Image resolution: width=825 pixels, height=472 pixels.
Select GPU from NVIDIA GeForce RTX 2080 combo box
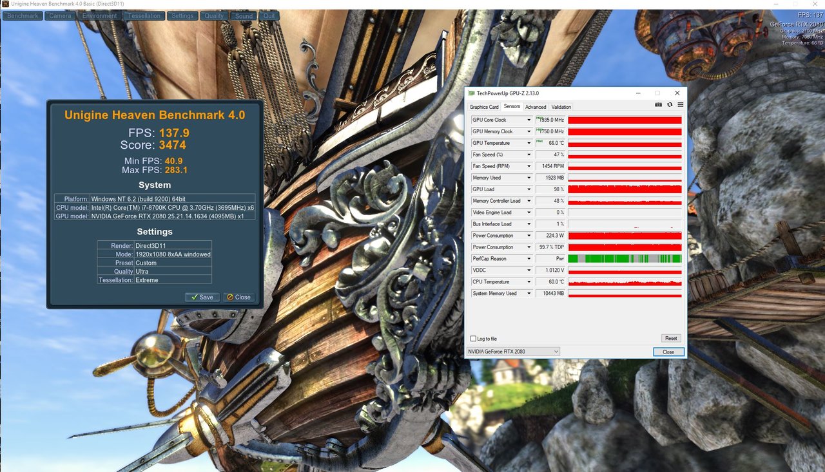pyautogui.click(x=513, y=352)
